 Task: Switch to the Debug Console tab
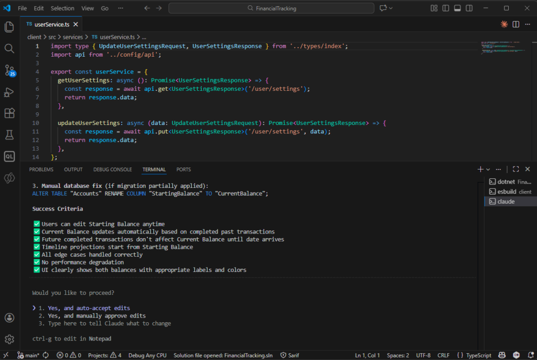(x=112, y=170)
